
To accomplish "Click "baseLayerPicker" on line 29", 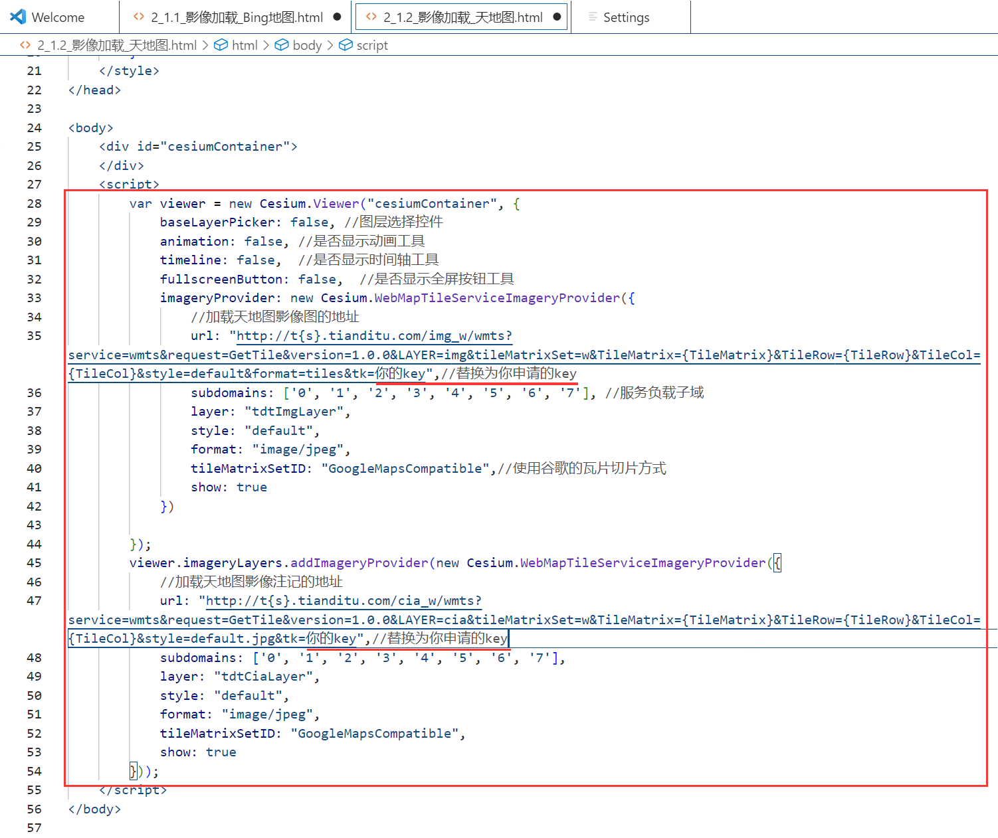I will [x=217, y=222].
